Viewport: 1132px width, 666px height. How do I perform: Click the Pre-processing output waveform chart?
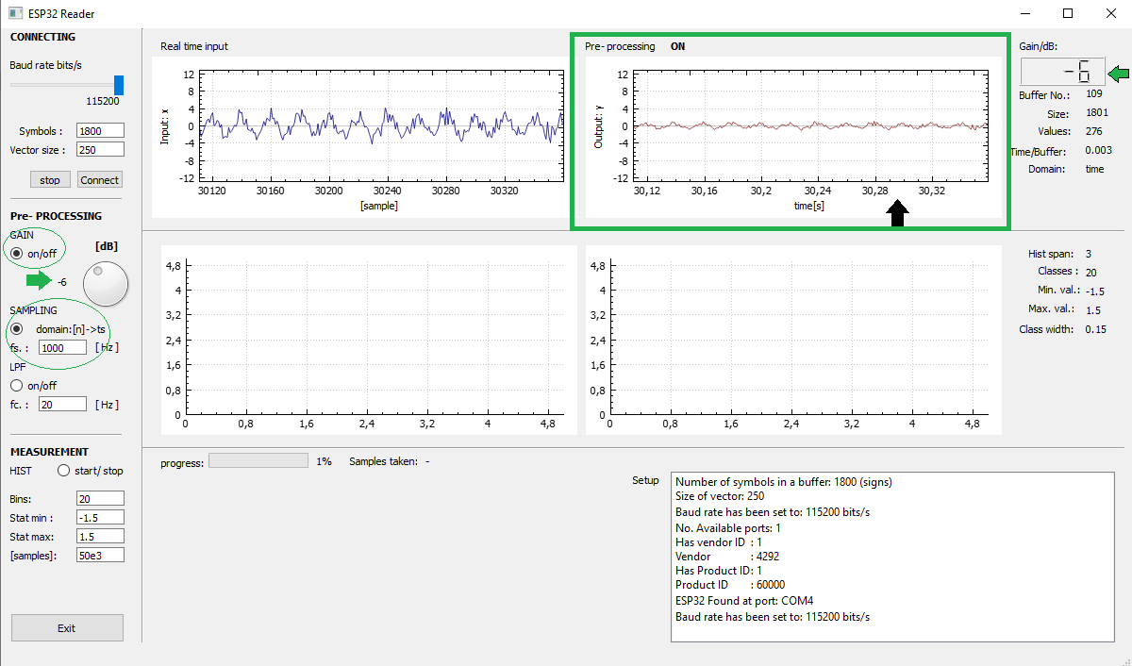pyautogui.click(x=794, y=137)
